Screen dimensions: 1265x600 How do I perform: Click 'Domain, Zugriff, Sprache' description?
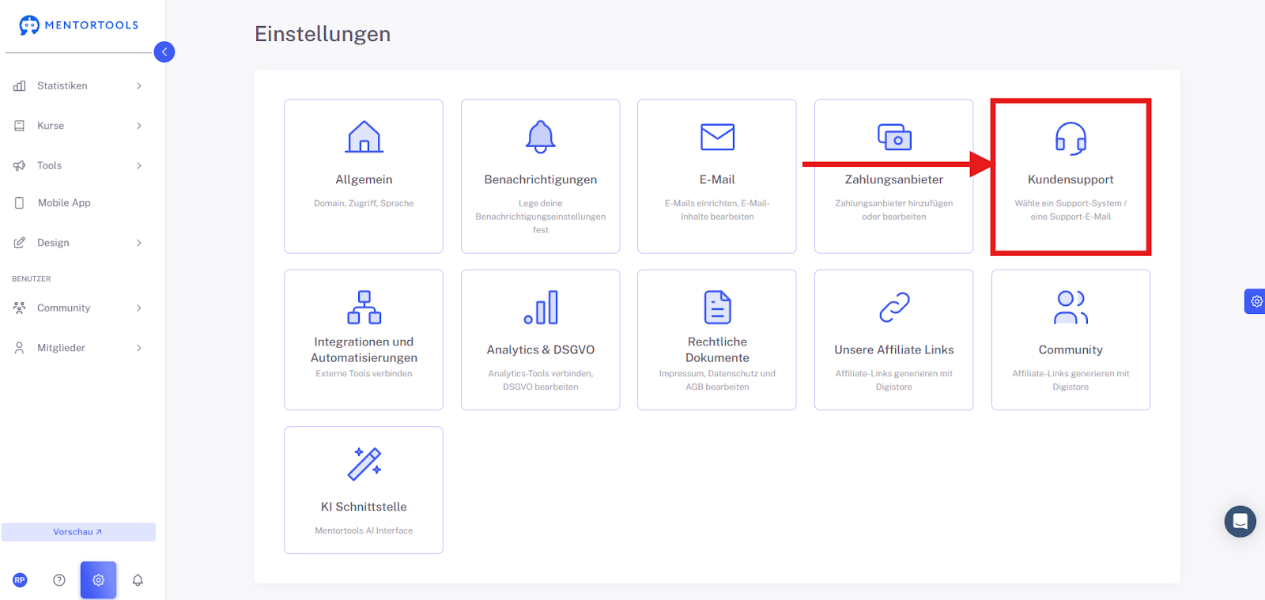point(364,203)
